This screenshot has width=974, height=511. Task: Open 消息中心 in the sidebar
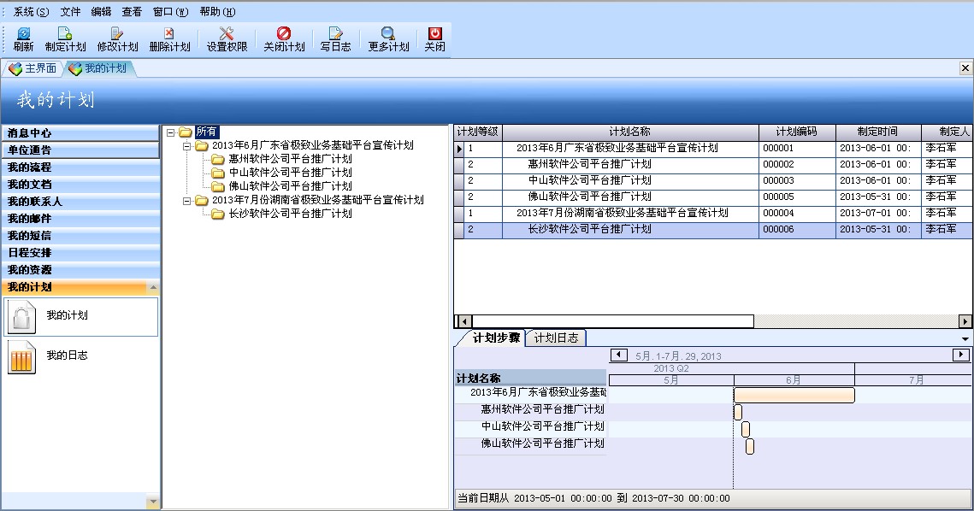click(x=80, y=132)
